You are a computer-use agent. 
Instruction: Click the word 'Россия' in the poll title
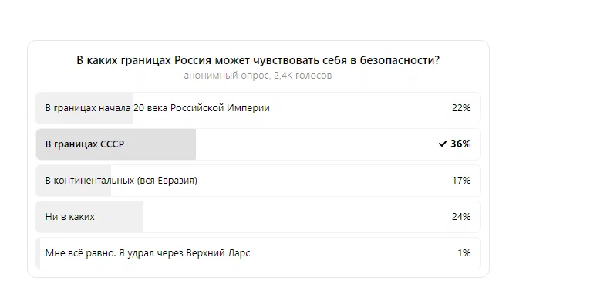192,60
